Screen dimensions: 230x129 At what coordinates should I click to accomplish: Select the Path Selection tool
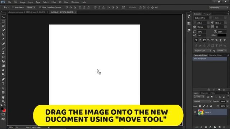[x=3, y=88]
